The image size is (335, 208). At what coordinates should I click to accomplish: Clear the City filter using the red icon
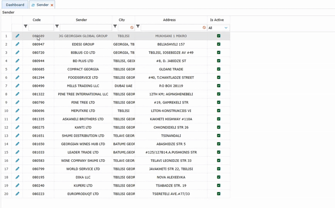coord(132,28)
